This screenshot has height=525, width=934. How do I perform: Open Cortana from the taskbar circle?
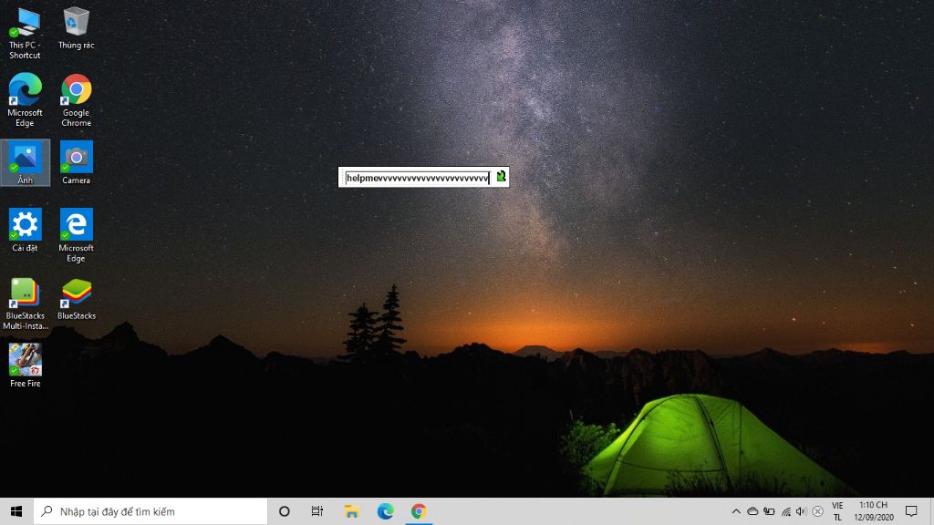[285, 511]
